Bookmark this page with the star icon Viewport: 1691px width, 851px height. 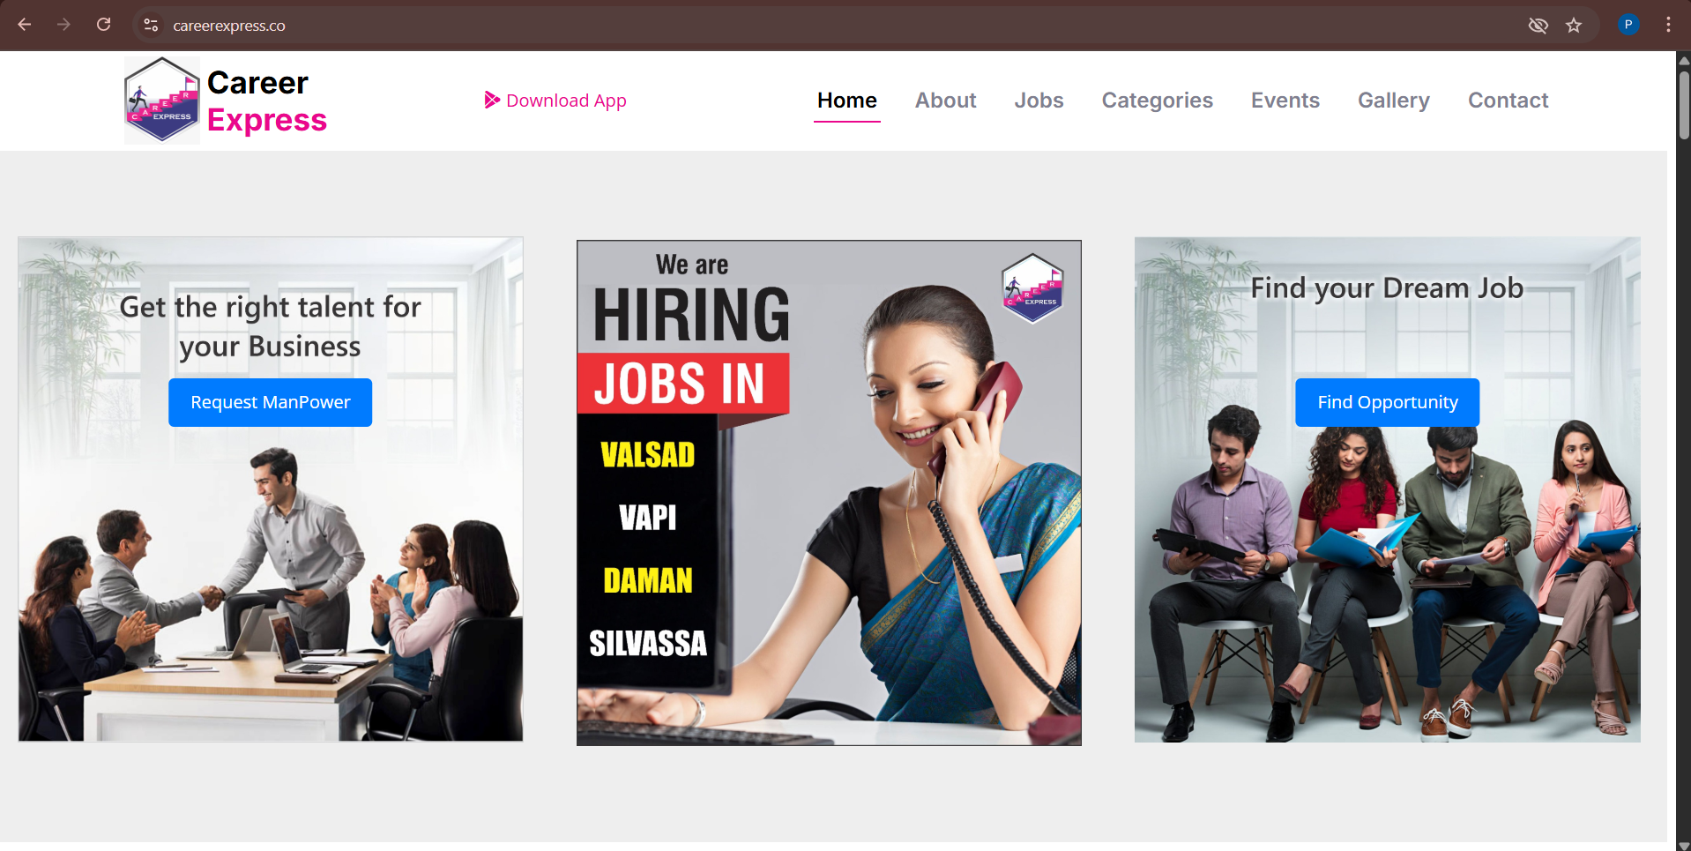(x=1574, y=26)
